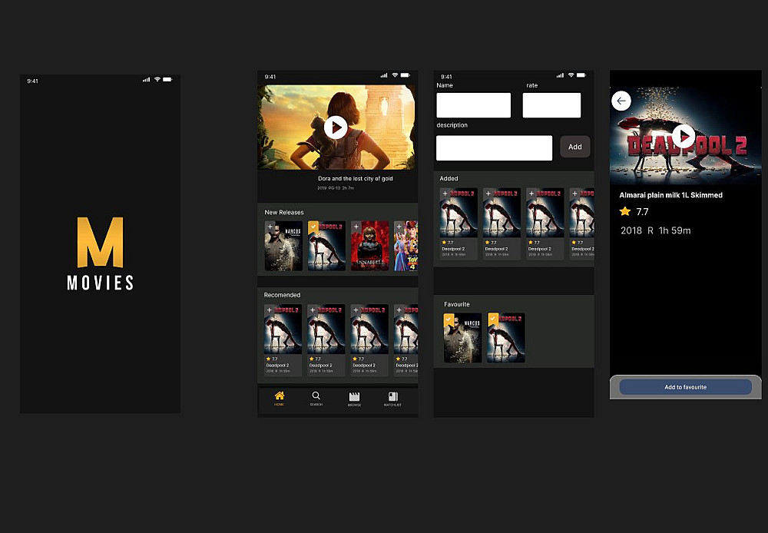768x533 pixels.
Task: Click the 'New Releases' section heading
Action: click(x=284, y=212)
